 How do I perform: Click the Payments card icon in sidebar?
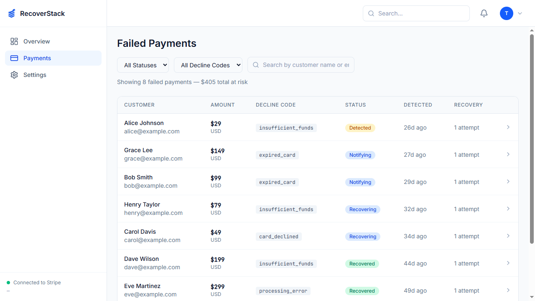[14, 58]
